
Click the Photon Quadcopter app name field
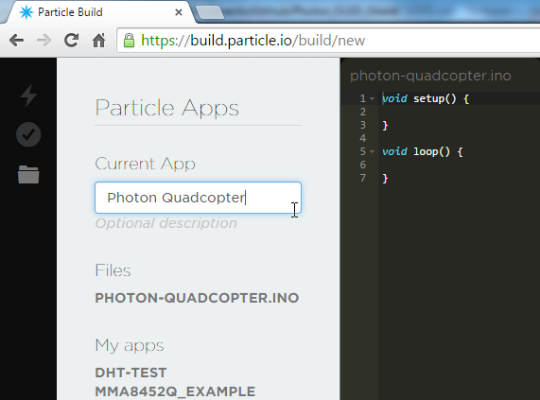(198, 198)
